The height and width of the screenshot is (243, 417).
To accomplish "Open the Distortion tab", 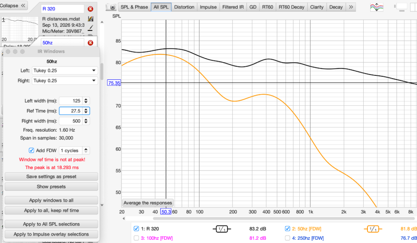I will point(184,7).
